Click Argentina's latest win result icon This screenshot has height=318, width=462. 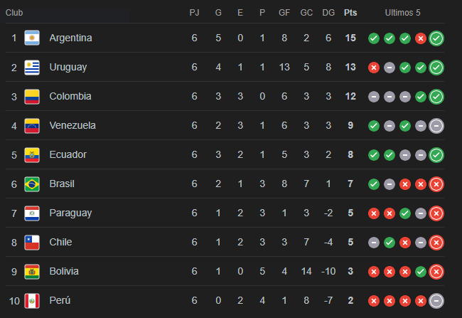point(436,38)
